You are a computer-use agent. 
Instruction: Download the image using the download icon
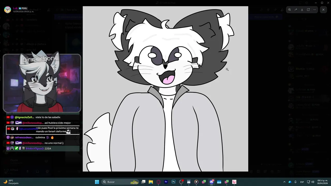click(x=302, y=10)
